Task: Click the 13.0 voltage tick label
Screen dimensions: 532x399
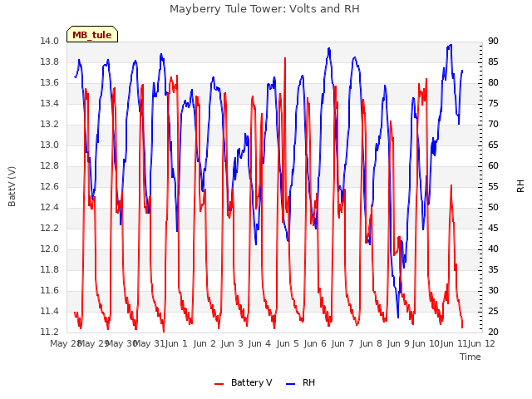Action: (49, 145)
